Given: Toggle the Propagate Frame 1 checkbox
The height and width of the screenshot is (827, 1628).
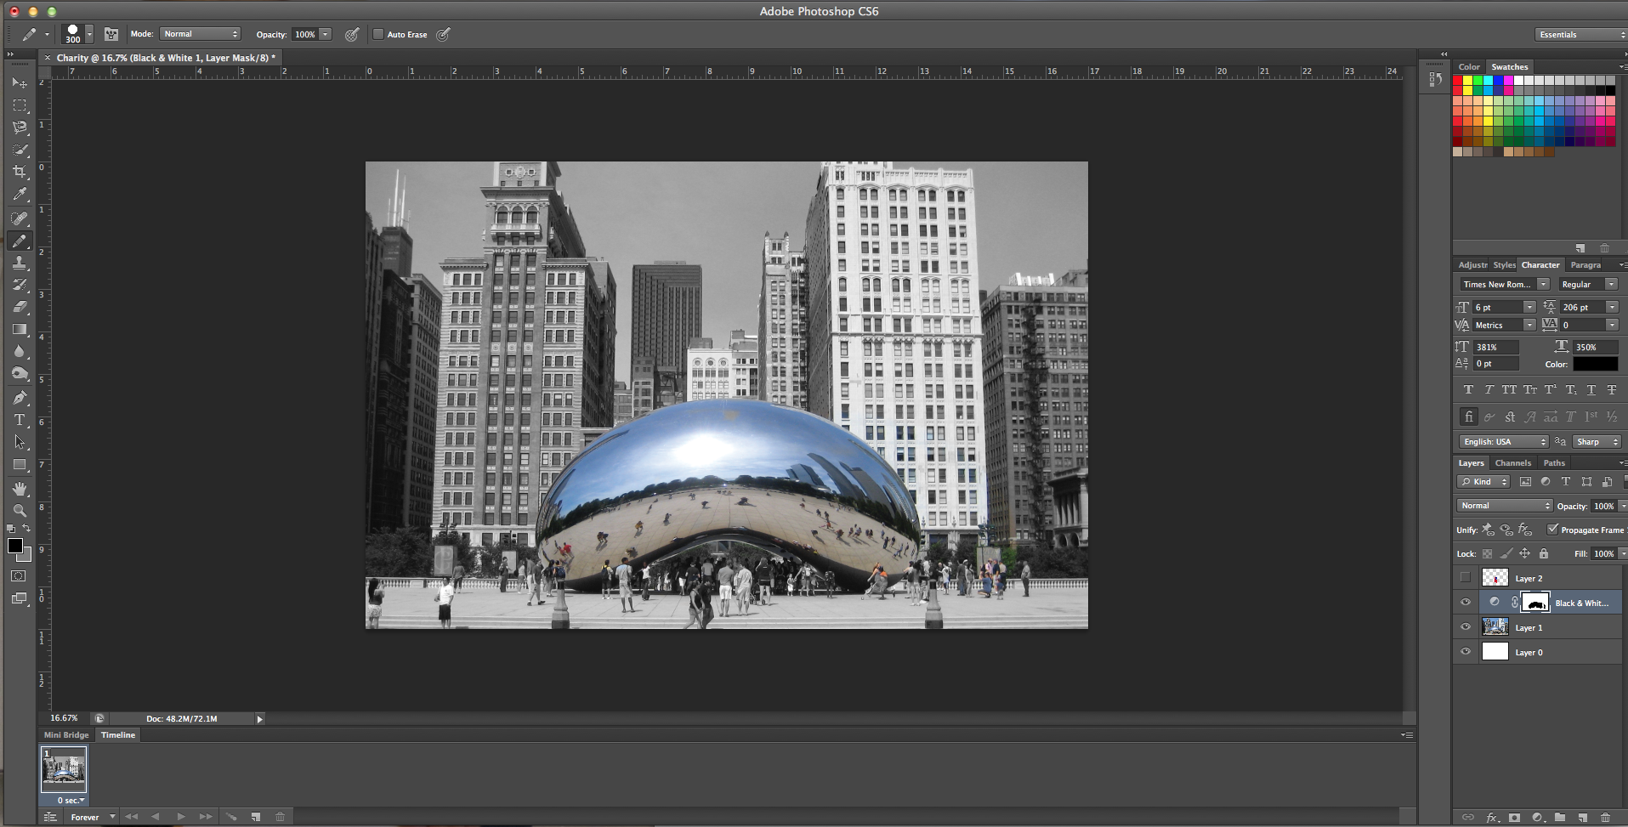Looking at the screenshot, I should 1552,530.
